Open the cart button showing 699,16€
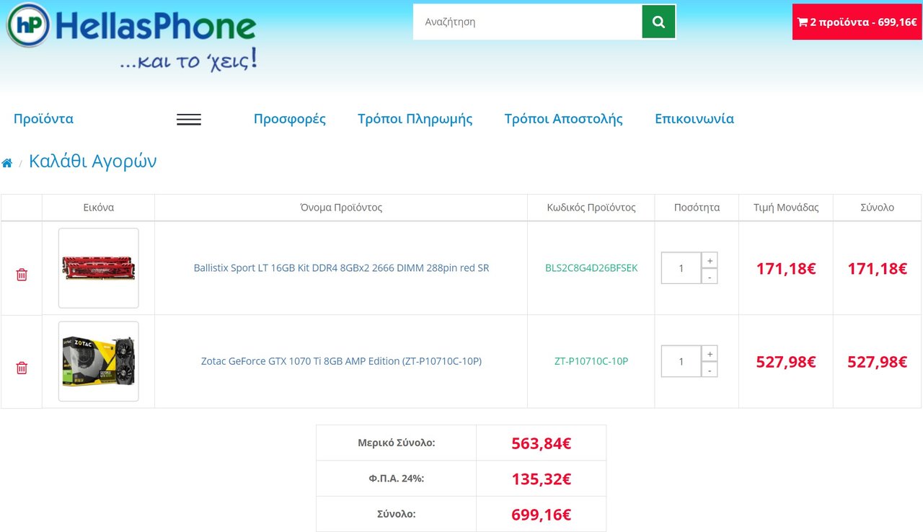The width and height of the screenshot is (923, 532). coord(857,22)
